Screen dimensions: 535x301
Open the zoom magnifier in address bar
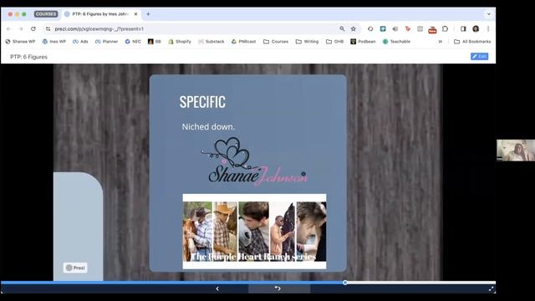coord(342,29)
